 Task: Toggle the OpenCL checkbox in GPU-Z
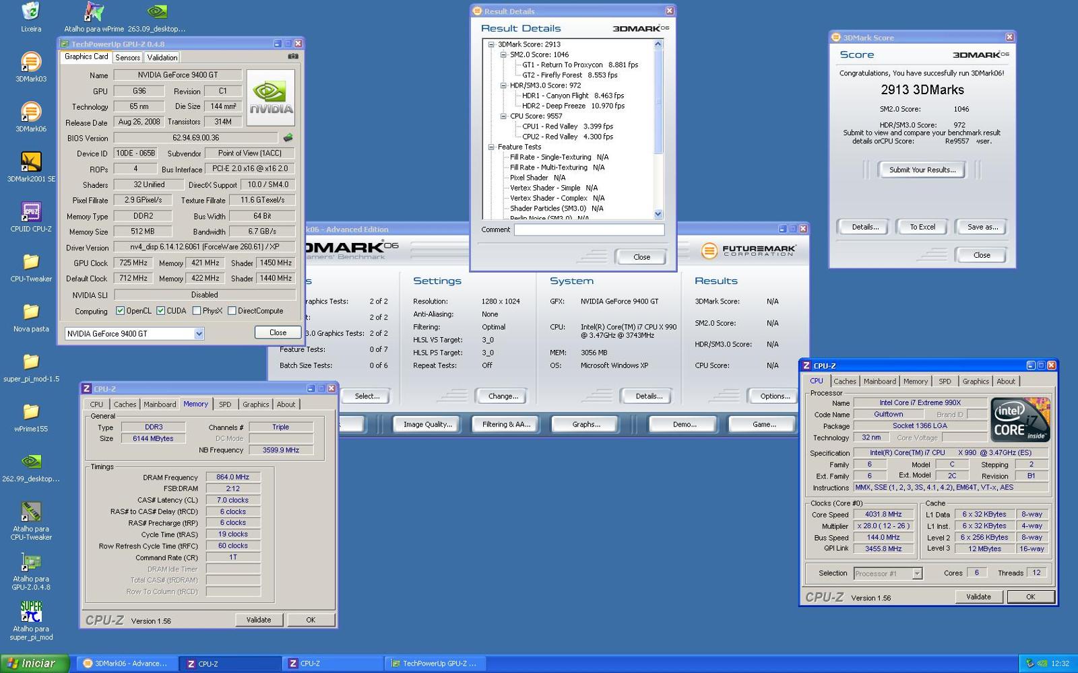click(x=120, y=311)
